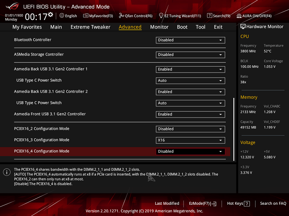Viewport: 289px width, 216px height.
Task: Click Version 2.20.1271 copyright text
Action: 144,211
